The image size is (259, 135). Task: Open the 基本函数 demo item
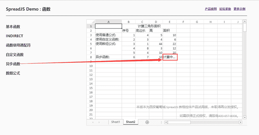[x=13, y=27]
